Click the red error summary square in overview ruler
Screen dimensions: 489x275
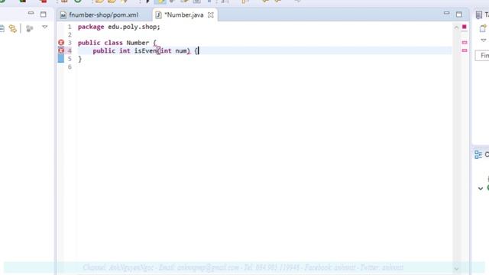[x=464, y=27]
